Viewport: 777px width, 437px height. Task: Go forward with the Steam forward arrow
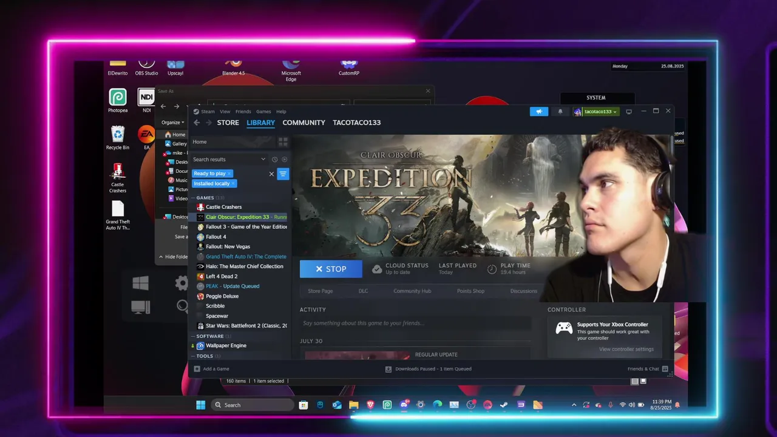tap(209, 123)
